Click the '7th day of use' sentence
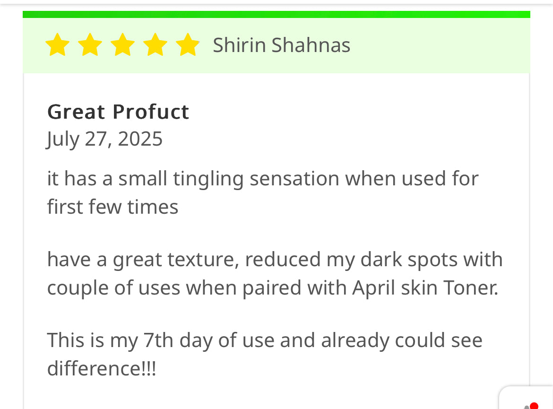Image resolution: width=553 pixels, height=409 pixels. pos(265,340)
